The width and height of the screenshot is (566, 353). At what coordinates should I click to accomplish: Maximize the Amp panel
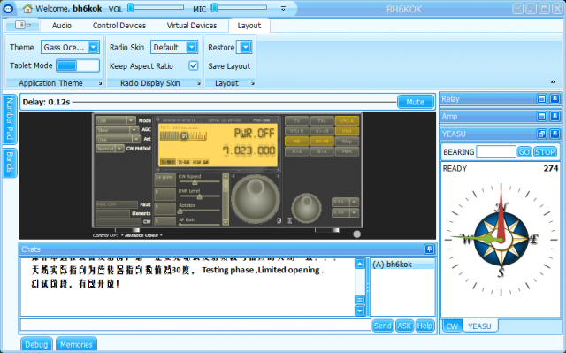[541, 116]
